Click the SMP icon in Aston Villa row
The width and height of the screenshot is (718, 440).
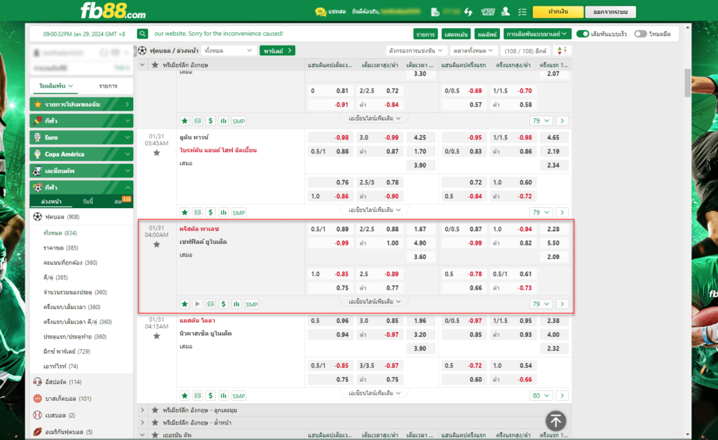[238, 396]
